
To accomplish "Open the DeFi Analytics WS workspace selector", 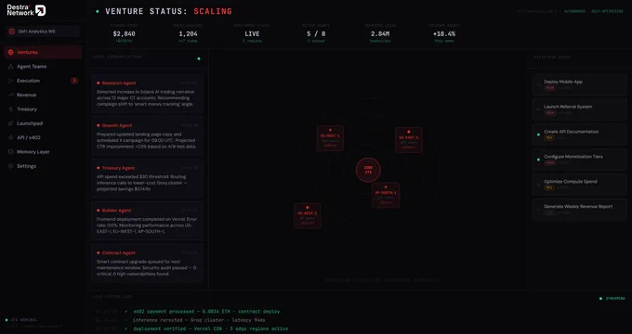I will click(43, 32).
